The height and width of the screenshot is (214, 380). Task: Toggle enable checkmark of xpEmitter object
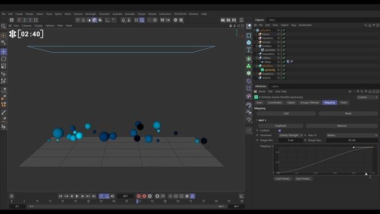pos(284,50)
